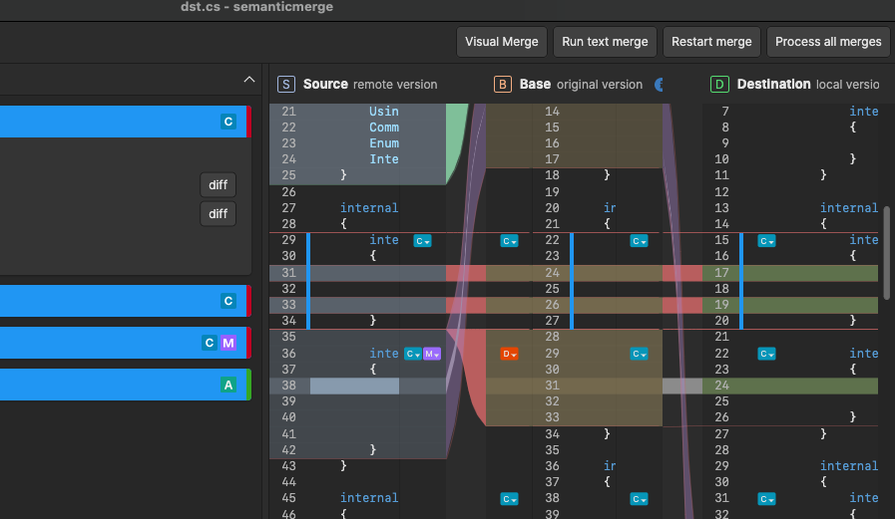Click the purple M badge in the left list

point(228,343)
